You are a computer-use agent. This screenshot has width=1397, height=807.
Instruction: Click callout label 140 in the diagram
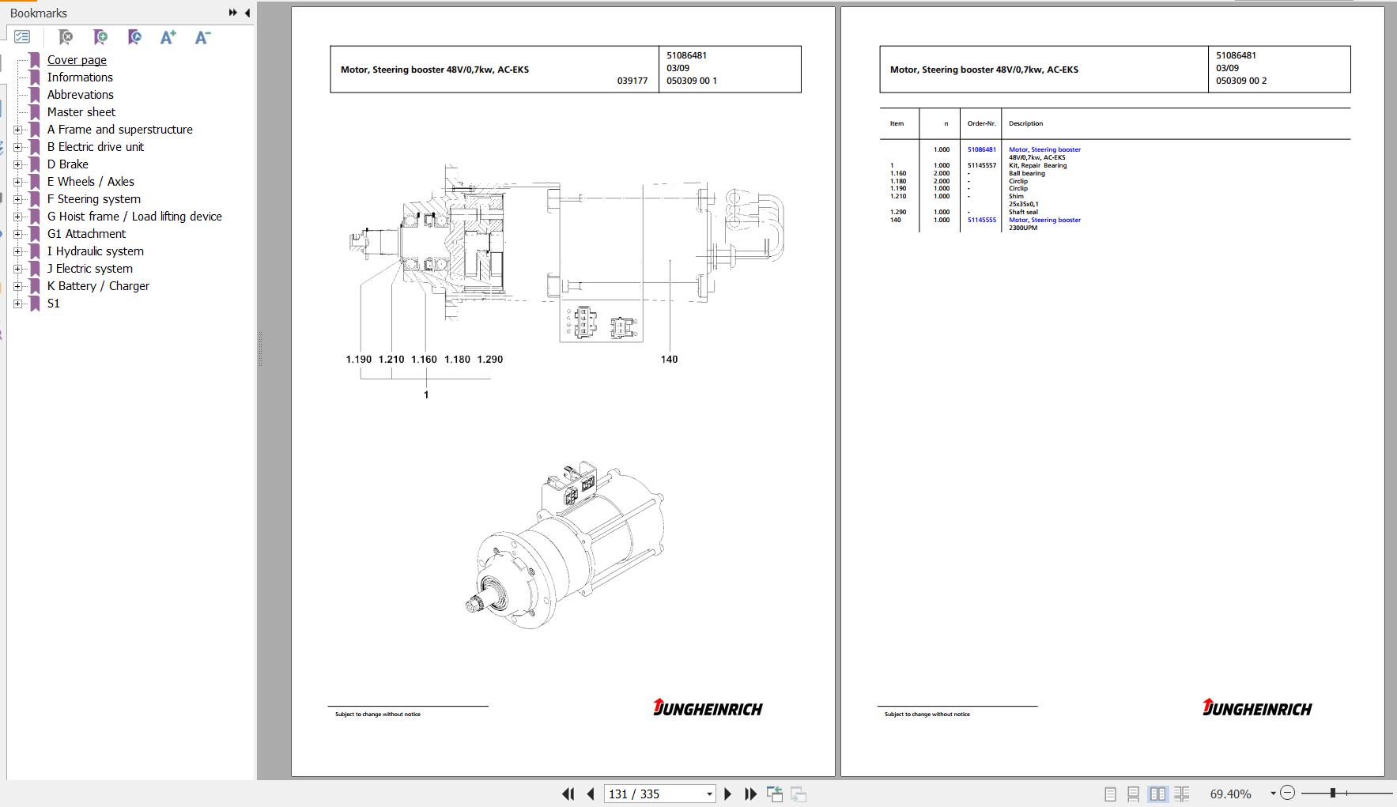pos(669,359)
